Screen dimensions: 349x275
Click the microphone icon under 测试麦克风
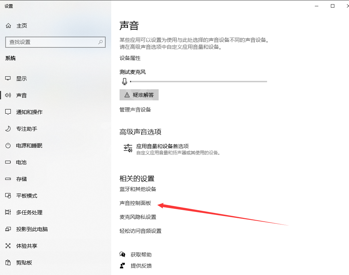[x=125, y=82]
